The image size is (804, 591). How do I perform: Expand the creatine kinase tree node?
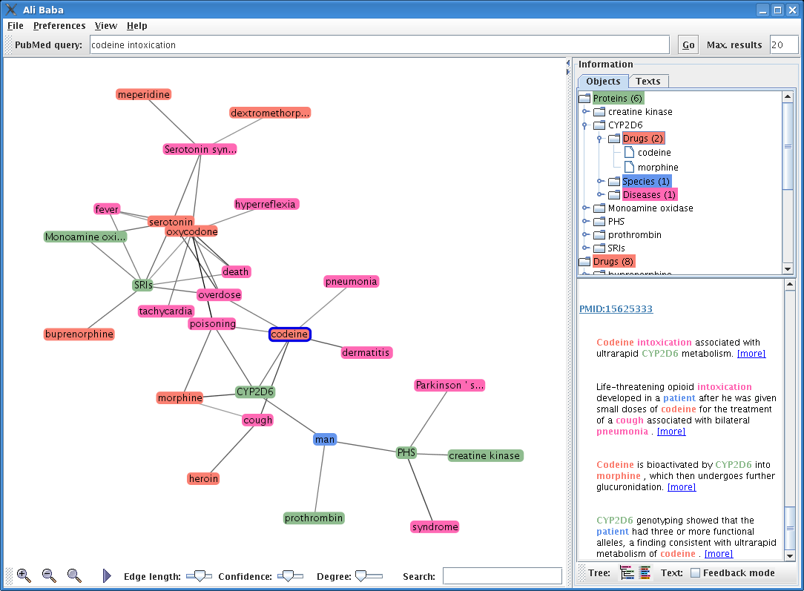(585, 112)
